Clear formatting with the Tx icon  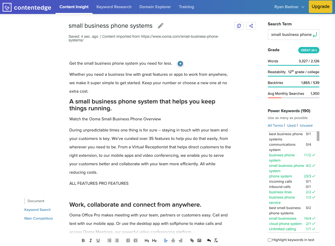coord(216,240)
